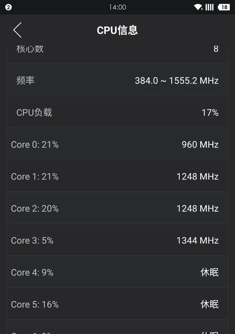Tap the CPU信息 page title
235x334 pixels.
(x=117, y=30)
